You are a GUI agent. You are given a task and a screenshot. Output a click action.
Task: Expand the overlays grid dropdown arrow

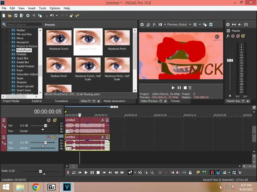pos(200,24)
